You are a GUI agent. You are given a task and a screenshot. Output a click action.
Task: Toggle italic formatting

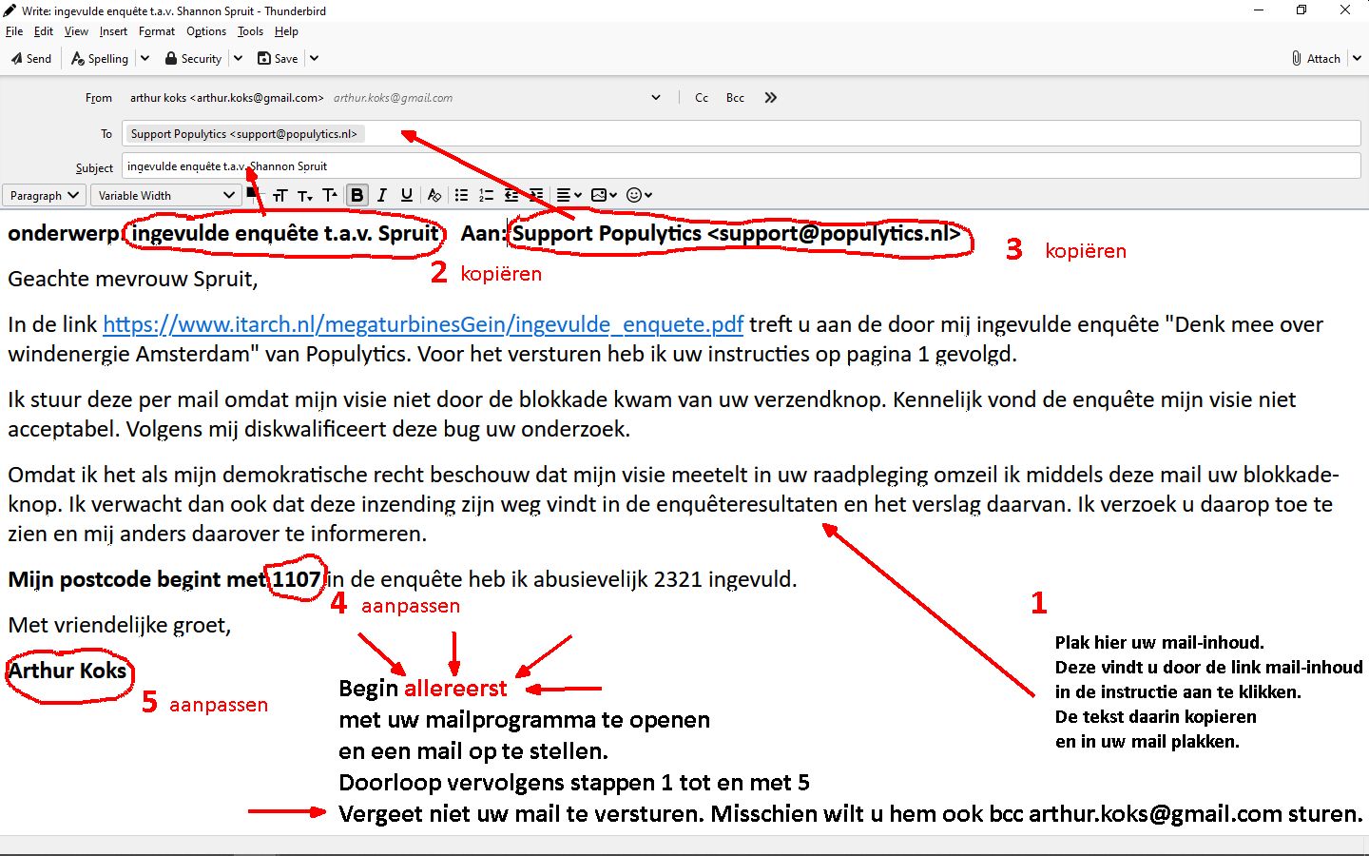tap(382, 195)
